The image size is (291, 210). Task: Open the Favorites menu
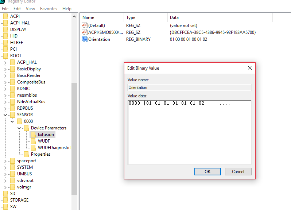[x=48, y=9]
